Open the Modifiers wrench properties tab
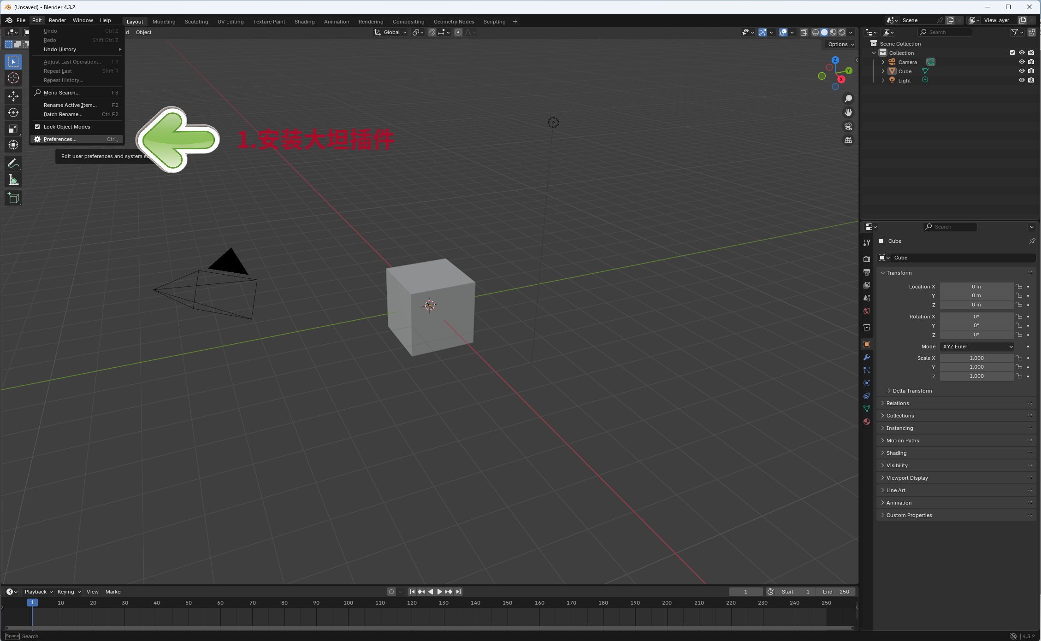Screen dimensions: 1041x641 867,357
